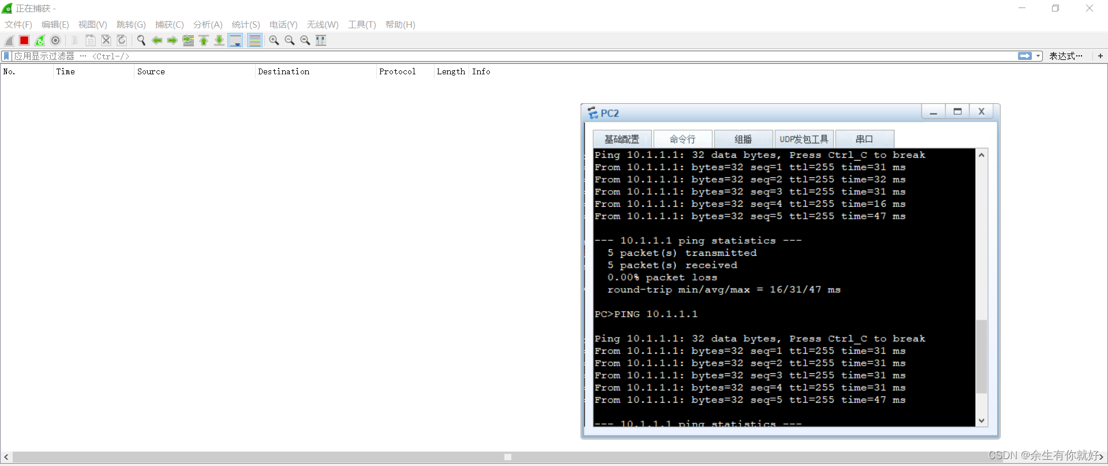This screenshot has width=1108, height=466.
Task: Reset packet text to normal size
Action: [305, 40]
